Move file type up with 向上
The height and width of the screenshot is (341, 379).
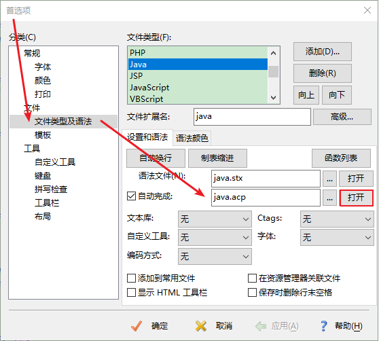pyautogui.click(x=306, y=95)
